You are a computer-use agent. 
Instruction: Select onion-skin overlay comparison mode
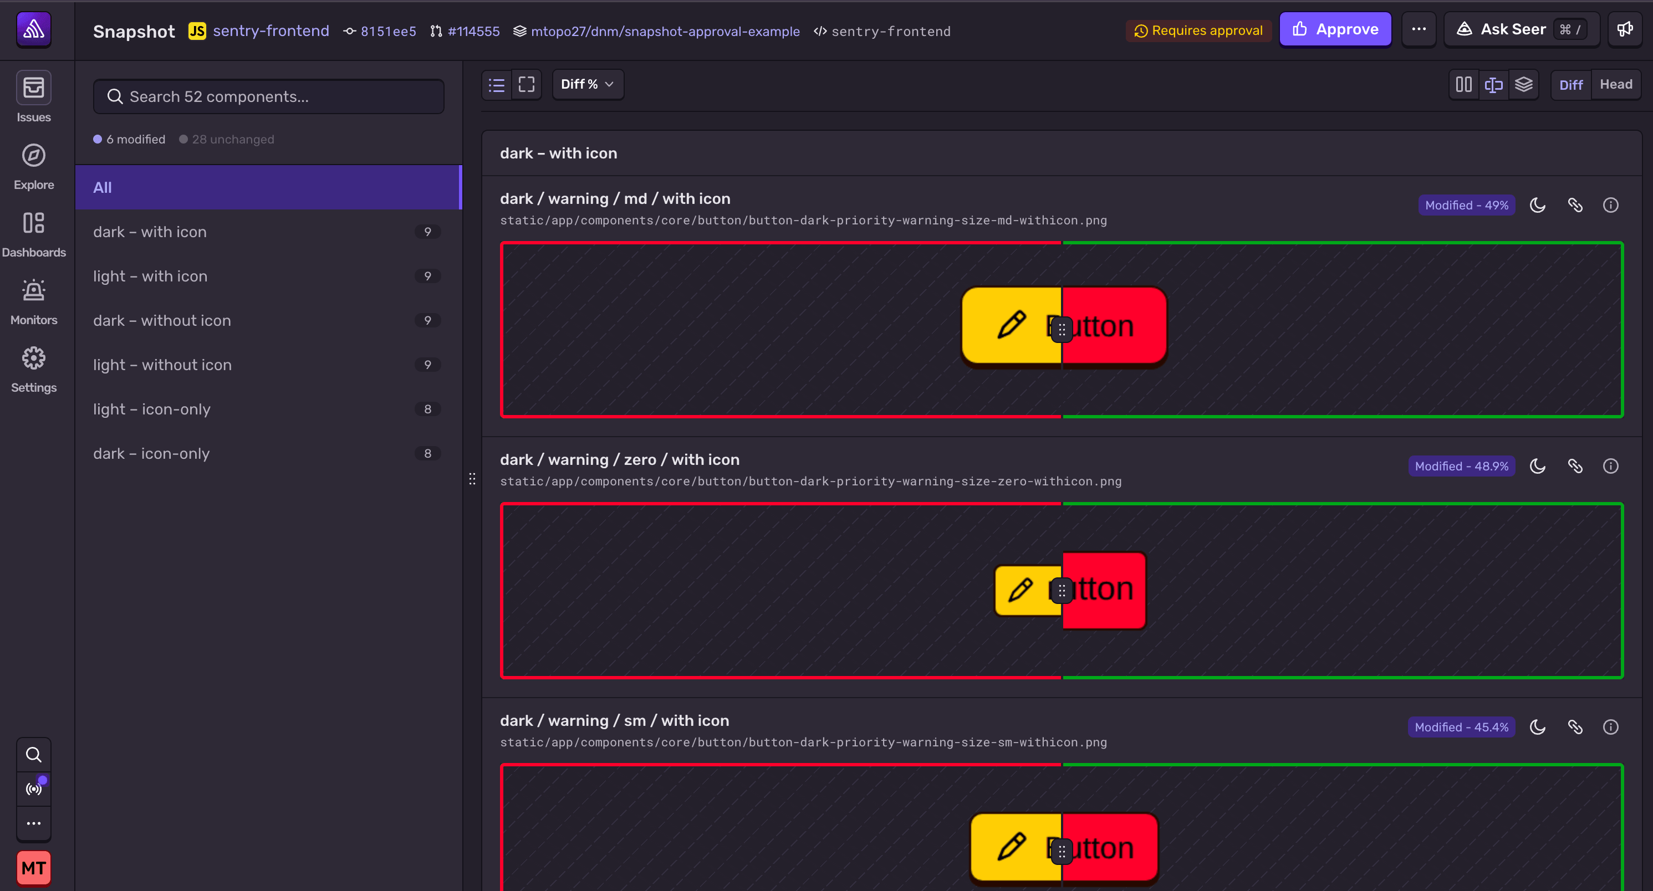pyautogui.click(x=1523, y=85)
